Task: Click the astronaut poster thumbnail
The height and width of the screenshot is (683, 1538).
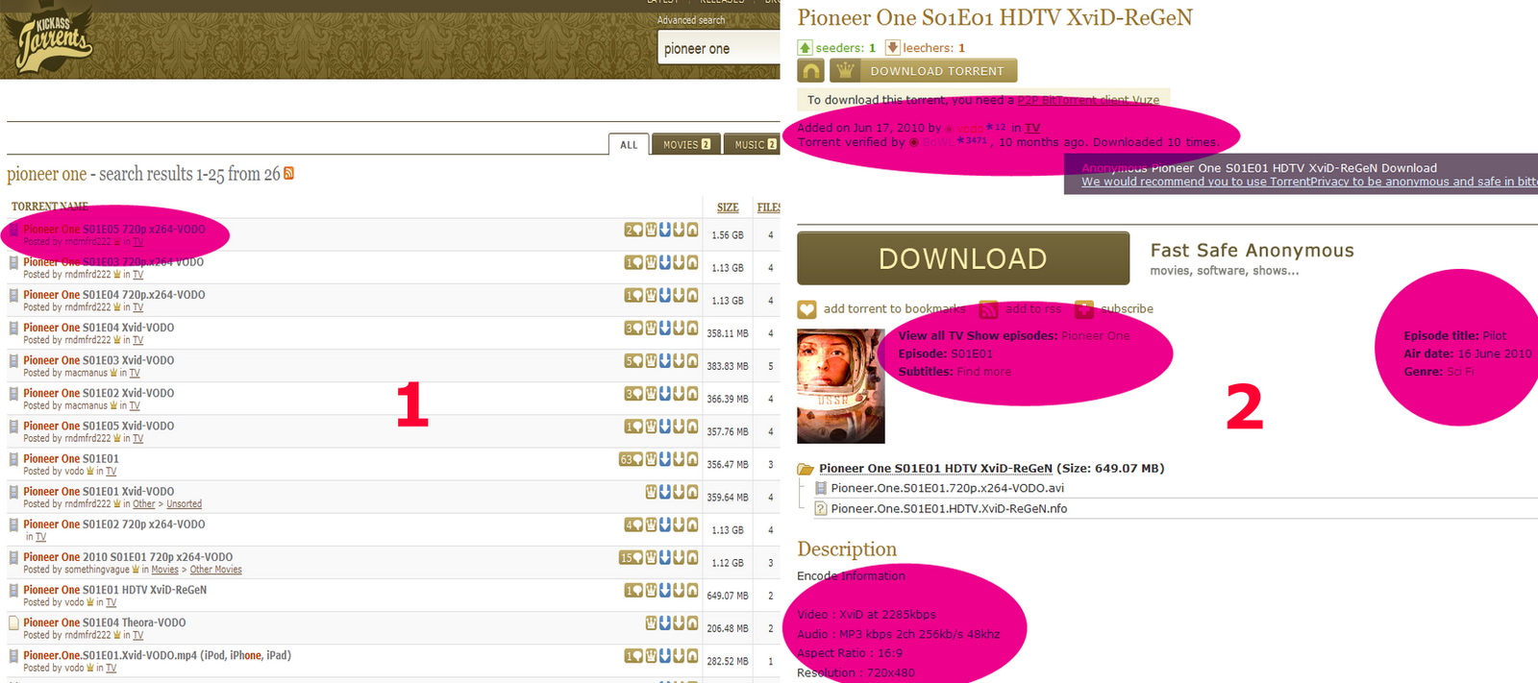Action: coord(840,386)
